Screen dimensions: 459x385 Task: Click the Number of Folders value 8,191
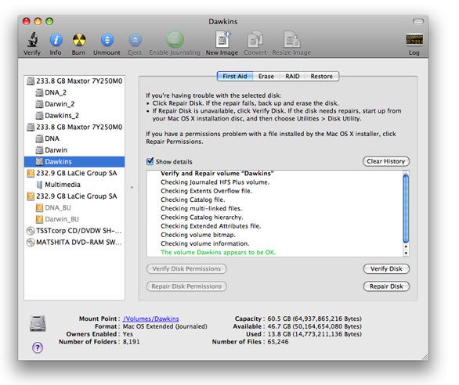coord(131,342)
